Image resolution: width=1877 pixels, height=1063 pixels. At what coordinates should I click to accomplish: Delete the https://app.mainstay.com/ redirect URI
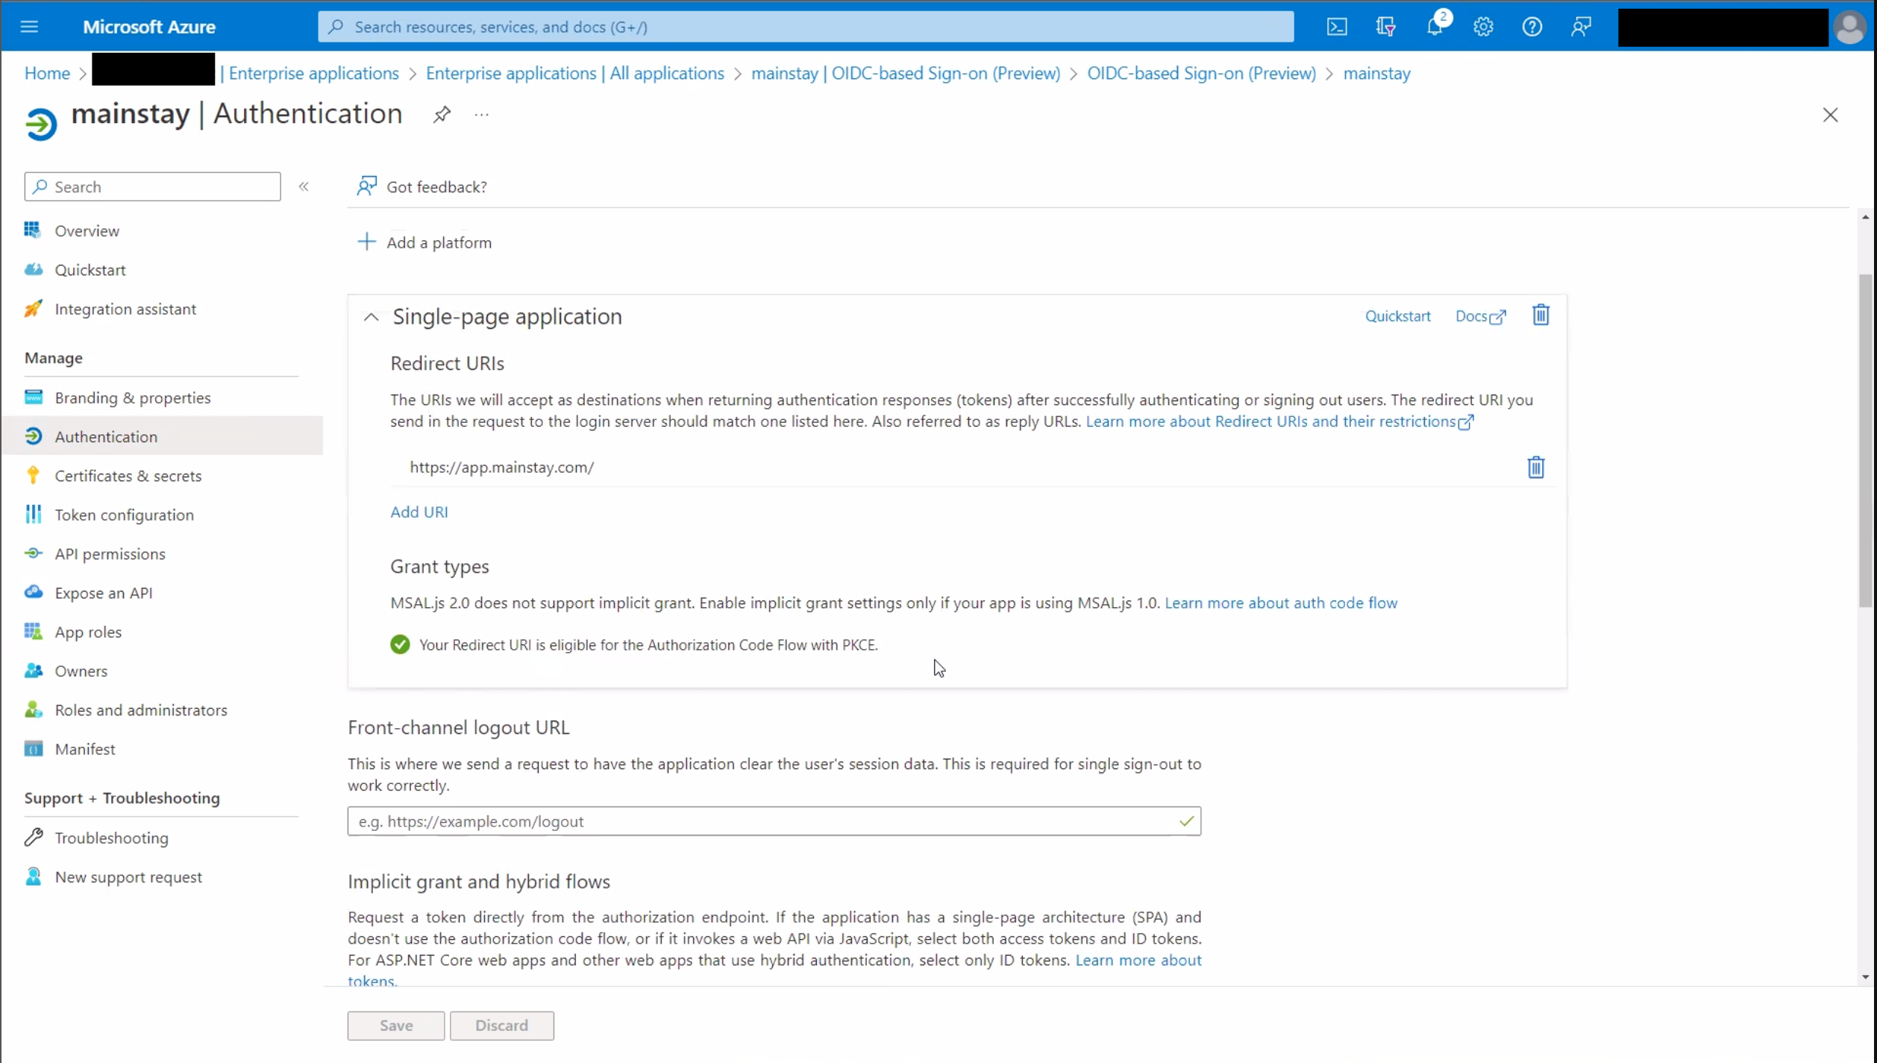[x=1535, y=467]
